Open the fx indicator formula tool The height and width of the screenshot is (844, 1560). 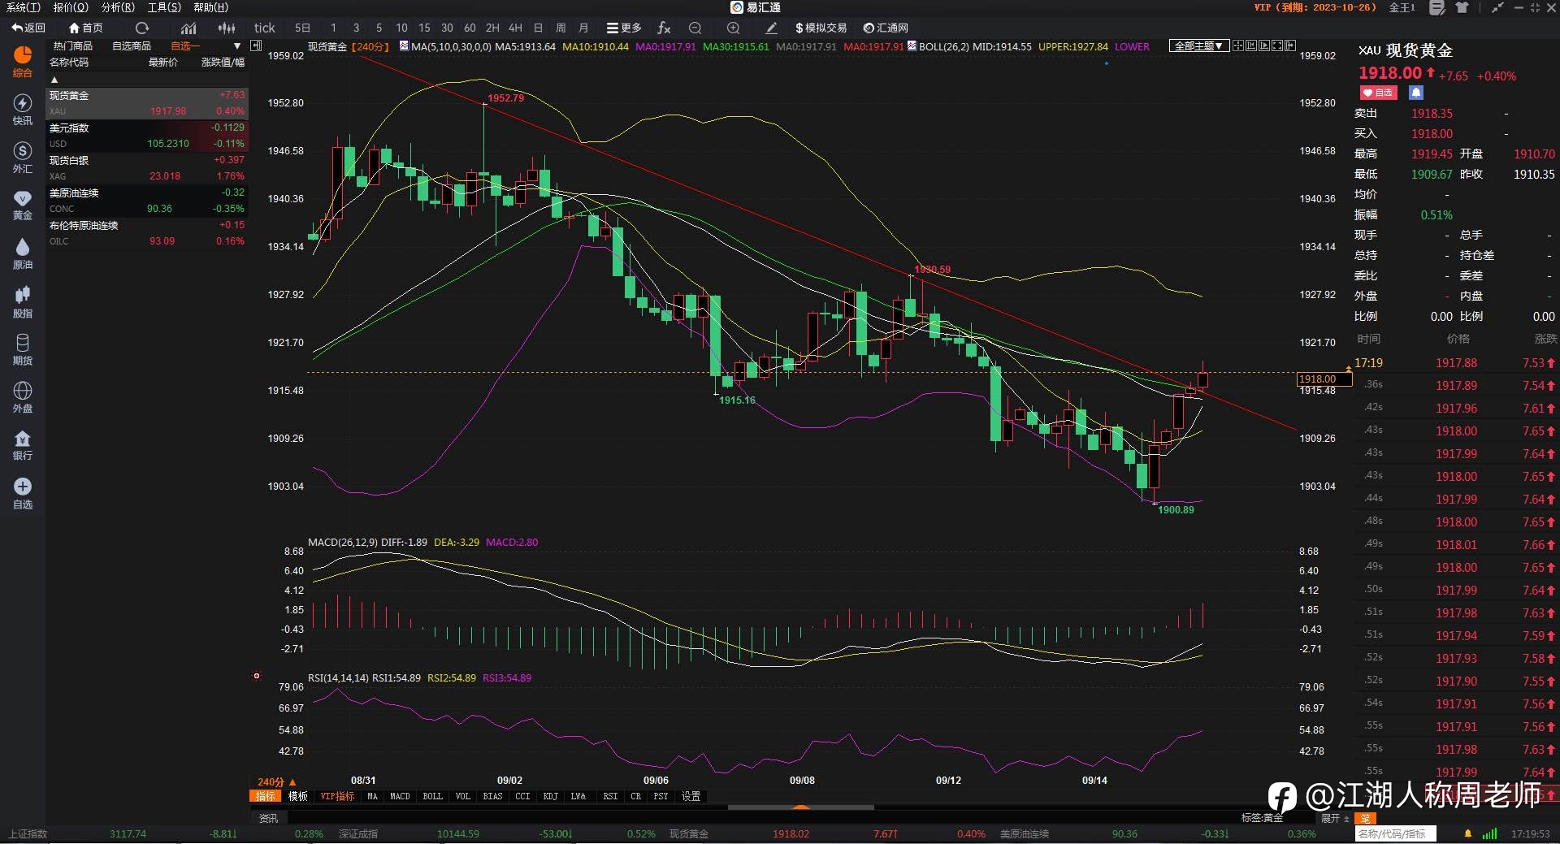pyautogui.click(x=664, y=28)
